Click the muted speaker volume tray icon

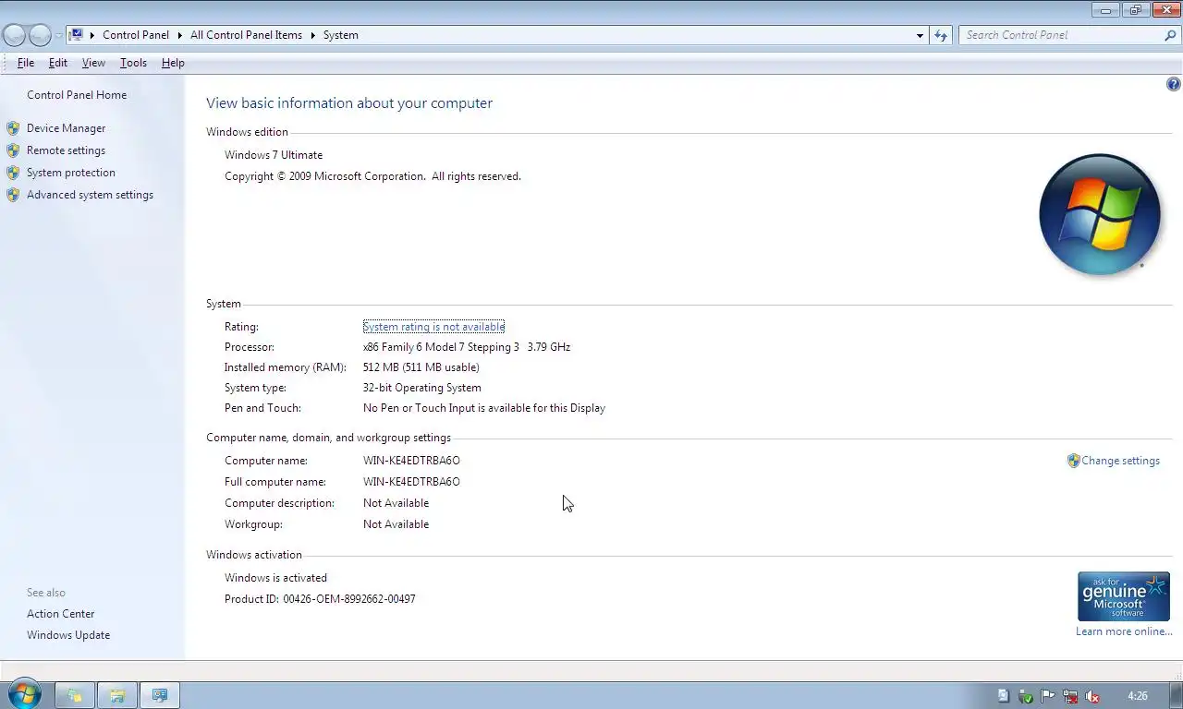coord(1092,696)
